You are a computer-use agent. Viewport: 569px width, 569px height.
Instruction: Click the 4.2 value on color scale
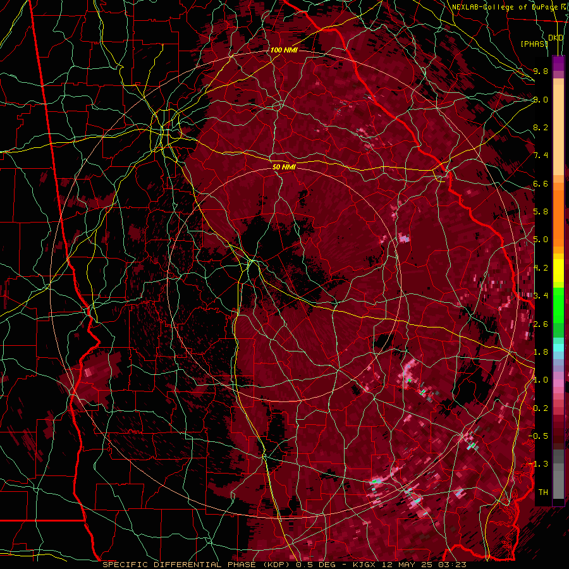(541, 268)
